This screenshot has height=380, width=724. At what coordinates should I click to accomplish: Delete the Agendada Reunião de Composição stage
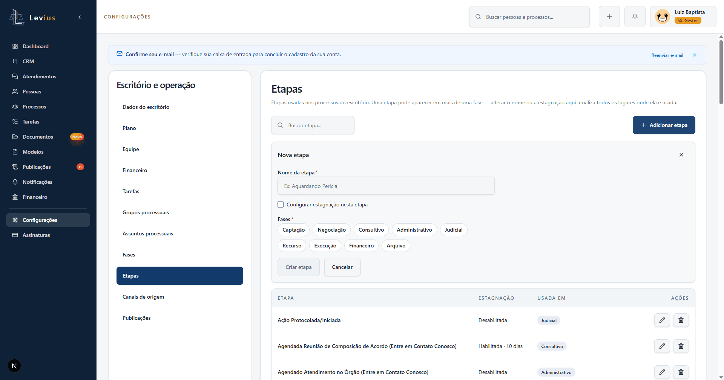pos(681,346)
